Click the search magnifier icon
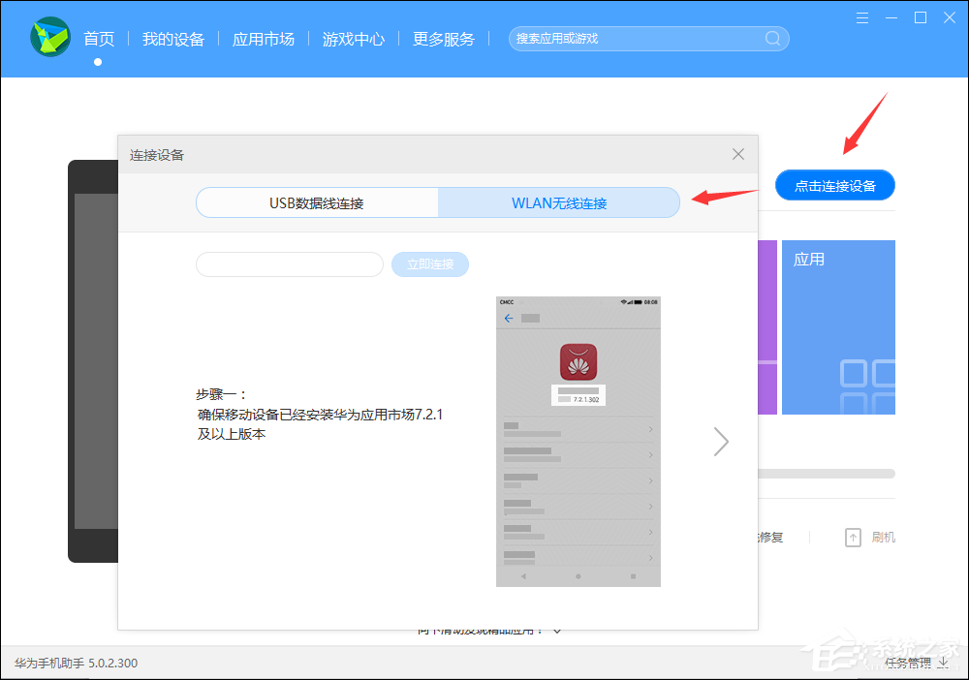 click(771, 38)
